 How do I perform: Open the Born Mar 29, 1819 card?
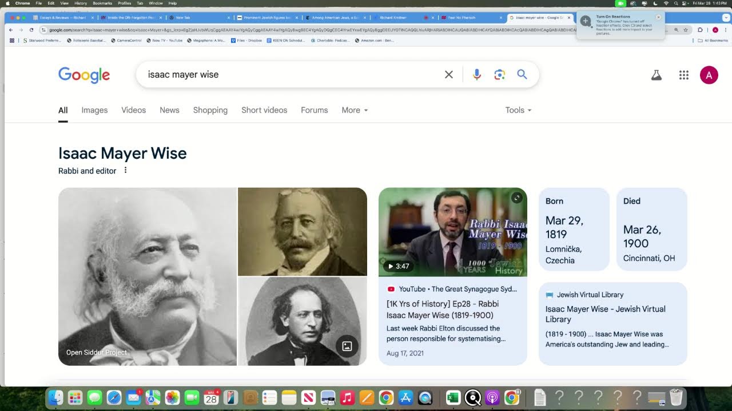(574, 229)
